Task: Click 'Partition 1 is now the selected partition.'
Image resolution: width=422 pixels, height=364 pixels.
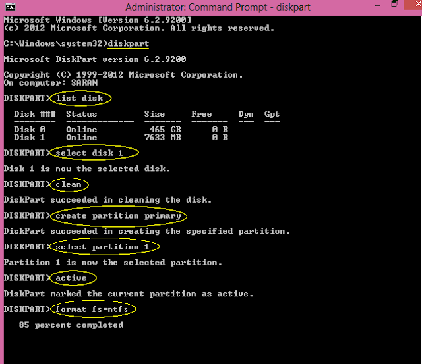Action: 113,262
